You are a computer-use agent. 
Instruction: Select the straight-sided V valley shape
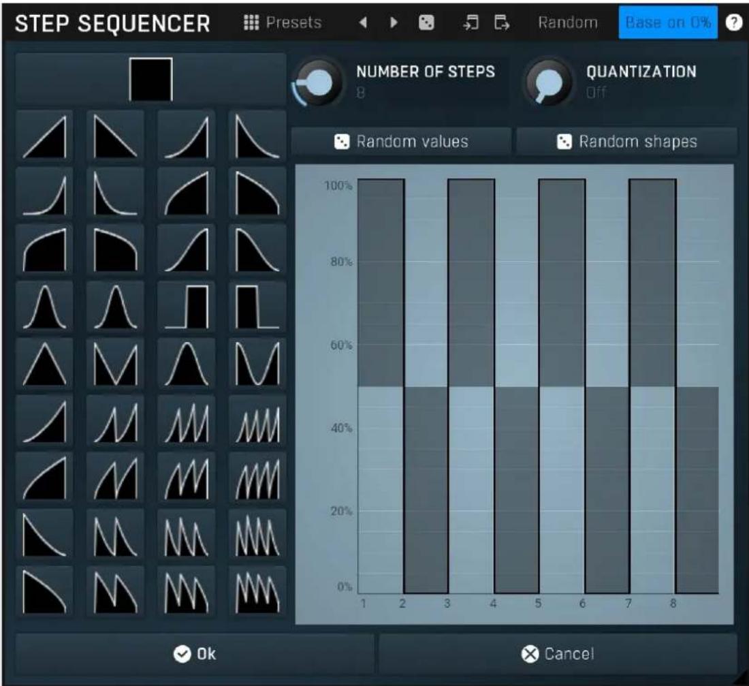pos(115,364)
